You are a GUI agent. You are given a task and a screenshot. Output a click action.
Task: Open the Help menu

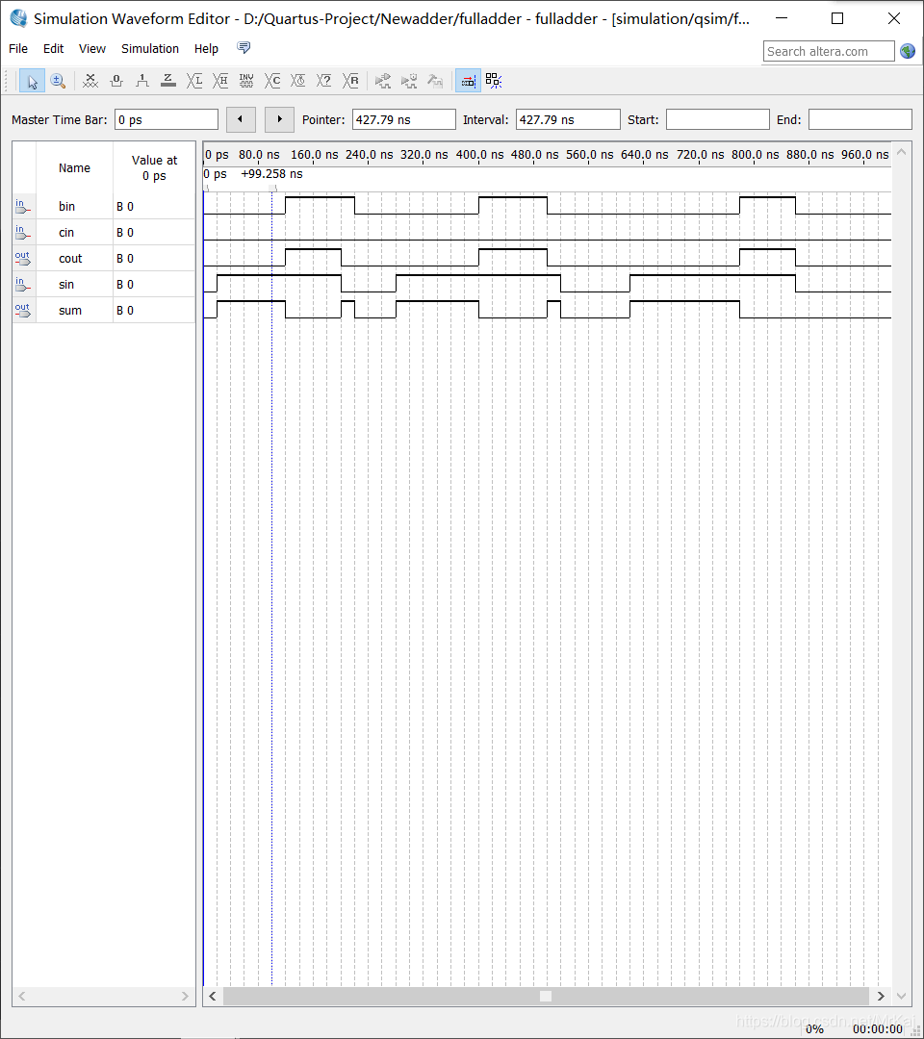pos(206,48)
